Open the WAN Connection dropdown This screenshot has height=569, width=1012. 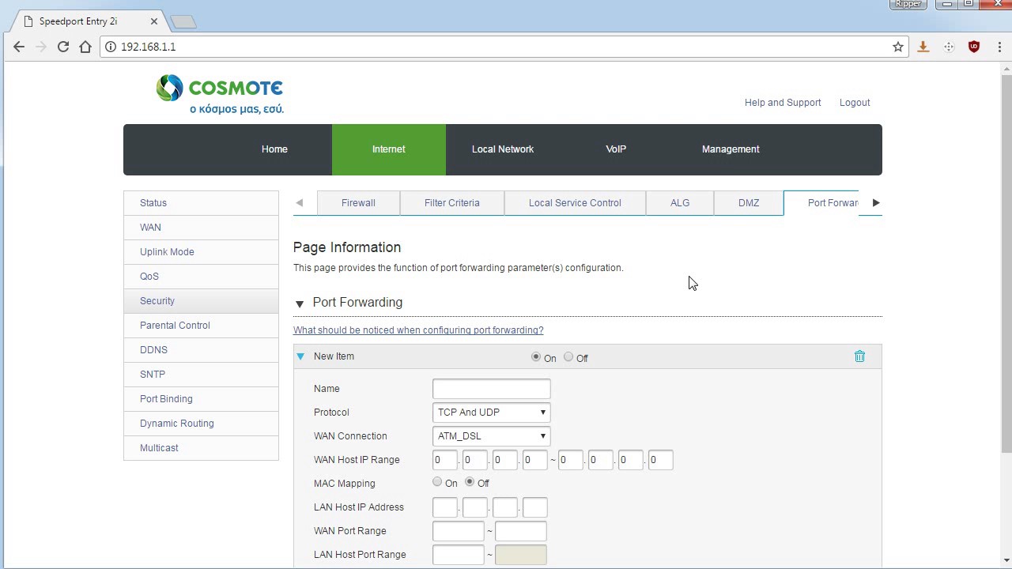pyautogui.click(x=491, y=436)
